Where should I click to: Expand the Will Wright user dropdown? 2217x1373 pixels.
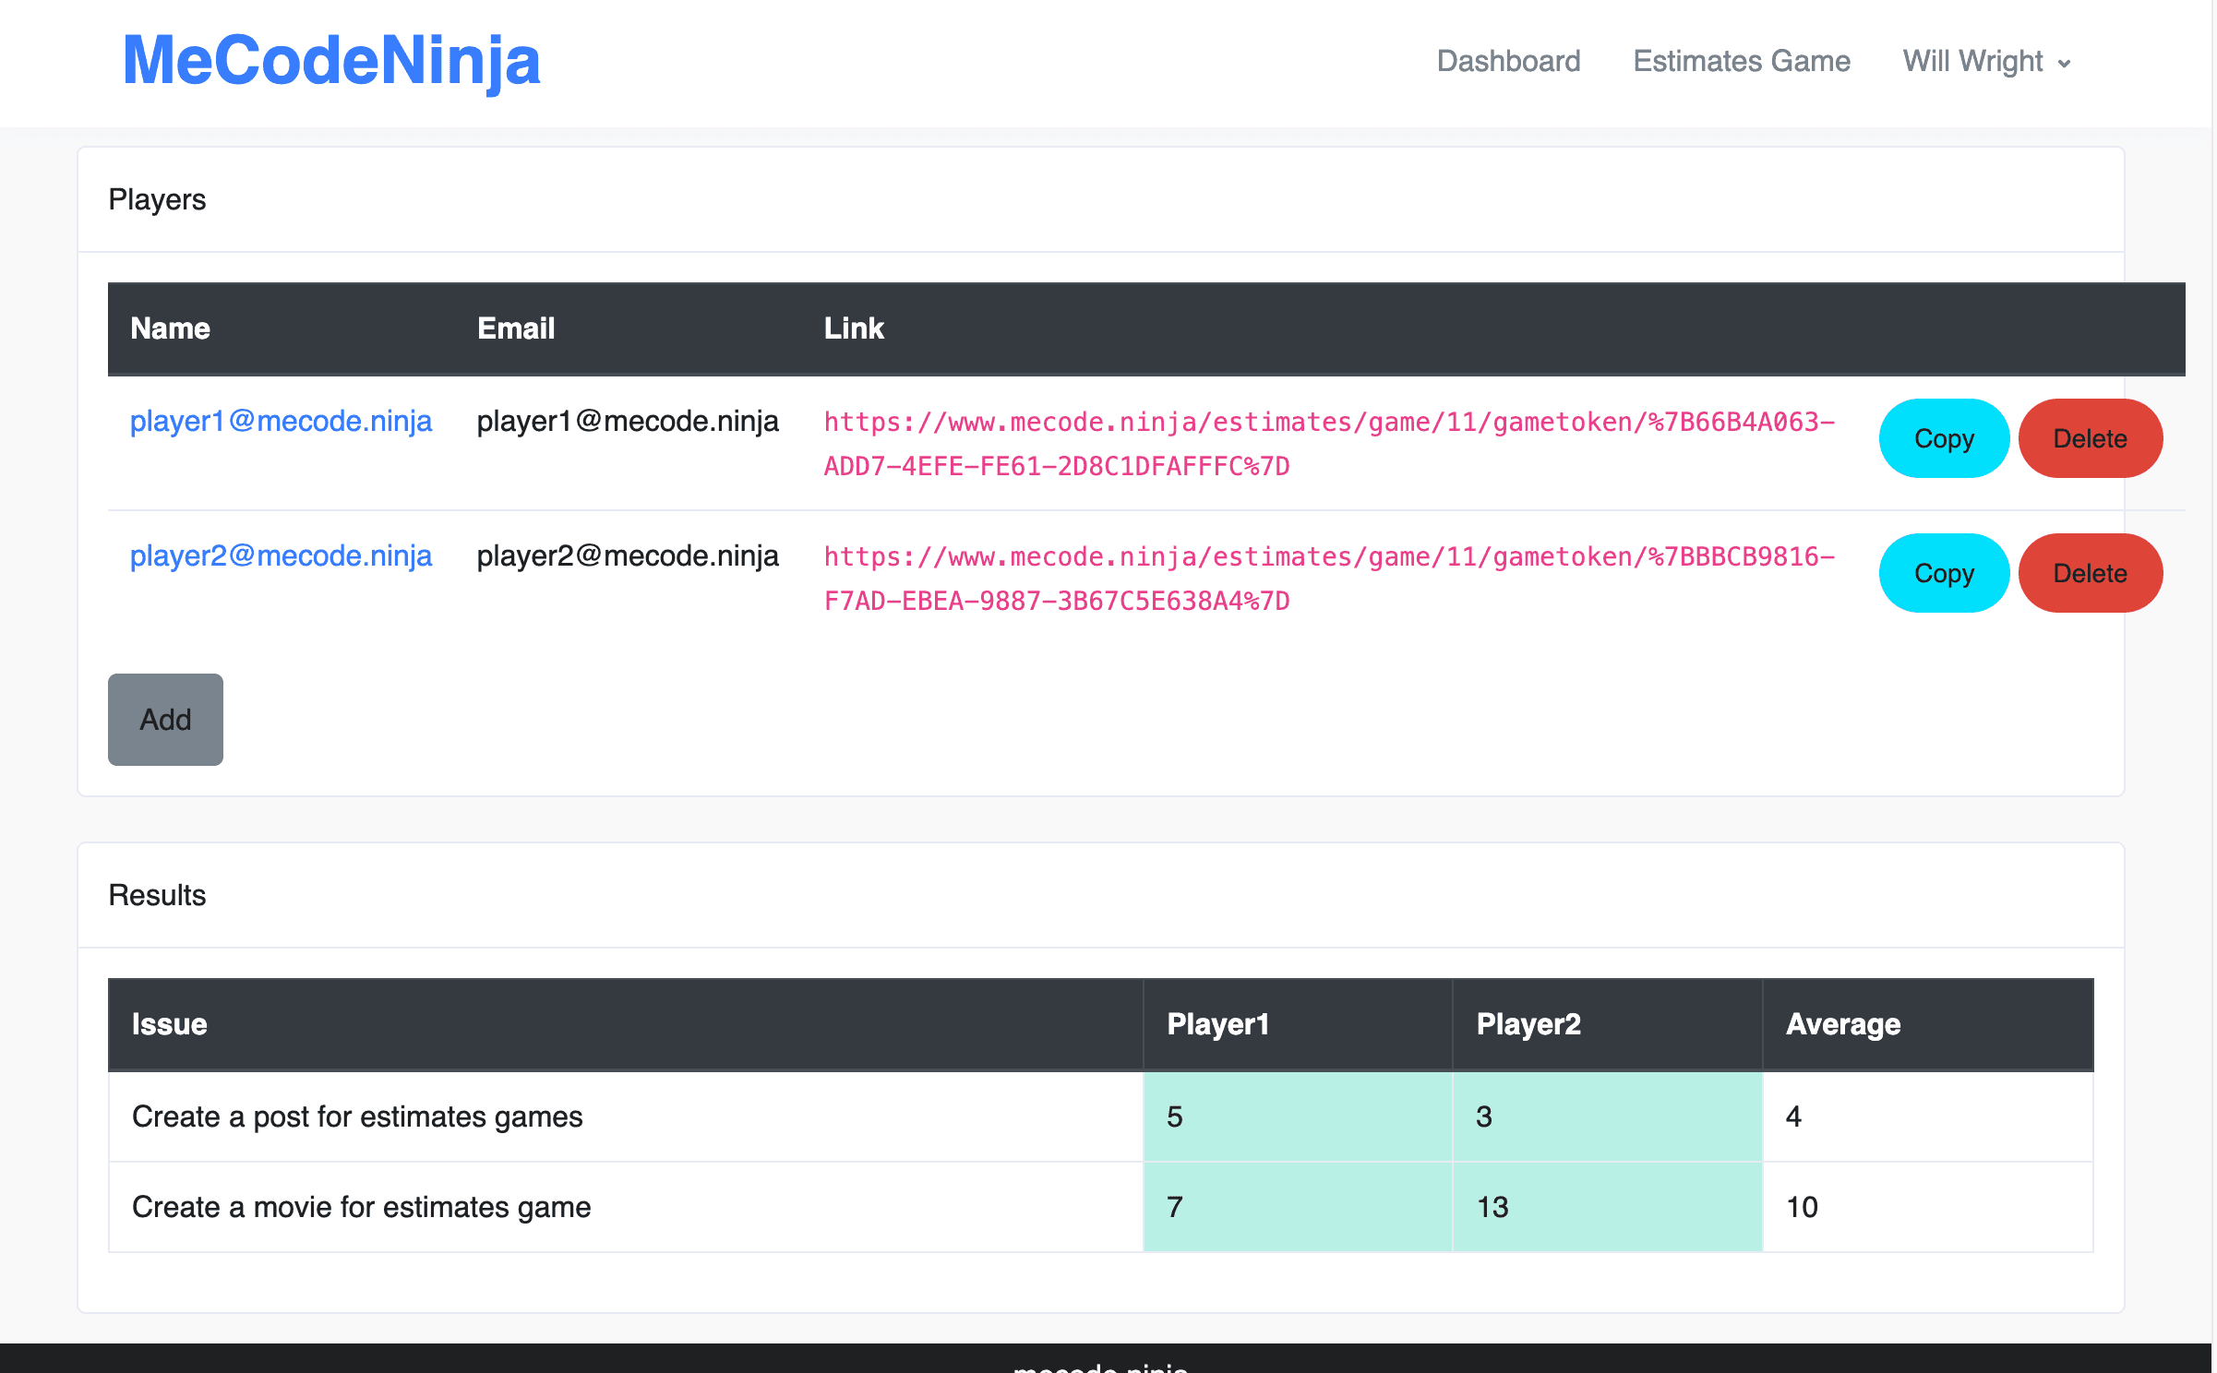click(x=1973, y=61)
